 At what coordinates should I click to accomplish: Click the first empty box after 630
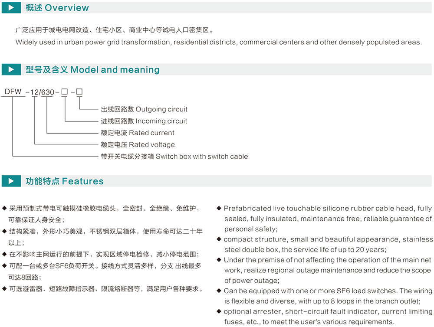click(64, 92)
